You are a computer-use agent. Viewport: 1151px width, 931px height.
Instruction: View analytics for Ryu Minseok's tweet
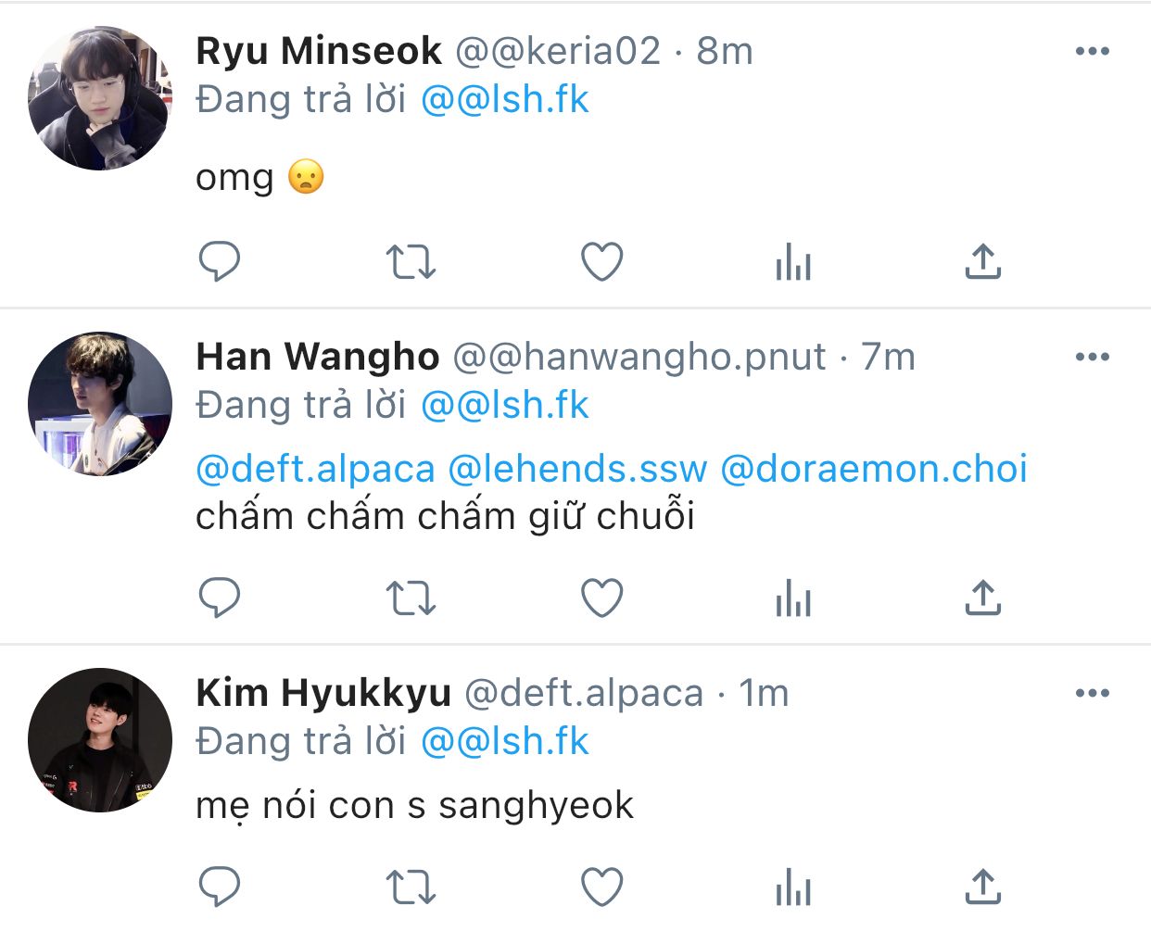[792, 262]
